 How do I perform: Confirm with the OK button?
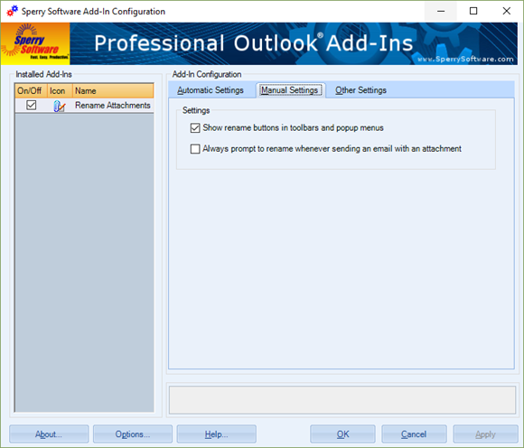click(x=342, y=434)
